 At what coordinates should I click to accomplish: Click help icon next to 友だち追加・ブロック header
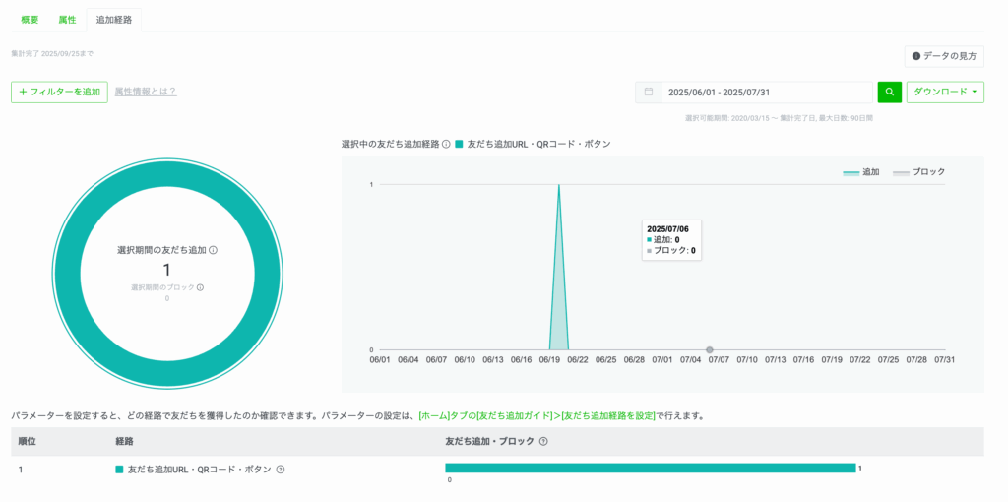[x=543, y=441]
